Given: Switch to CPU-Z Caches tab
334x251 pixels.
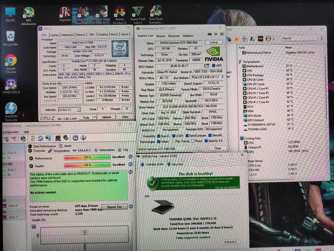Looking at the screenshot, I should (54, 35).
